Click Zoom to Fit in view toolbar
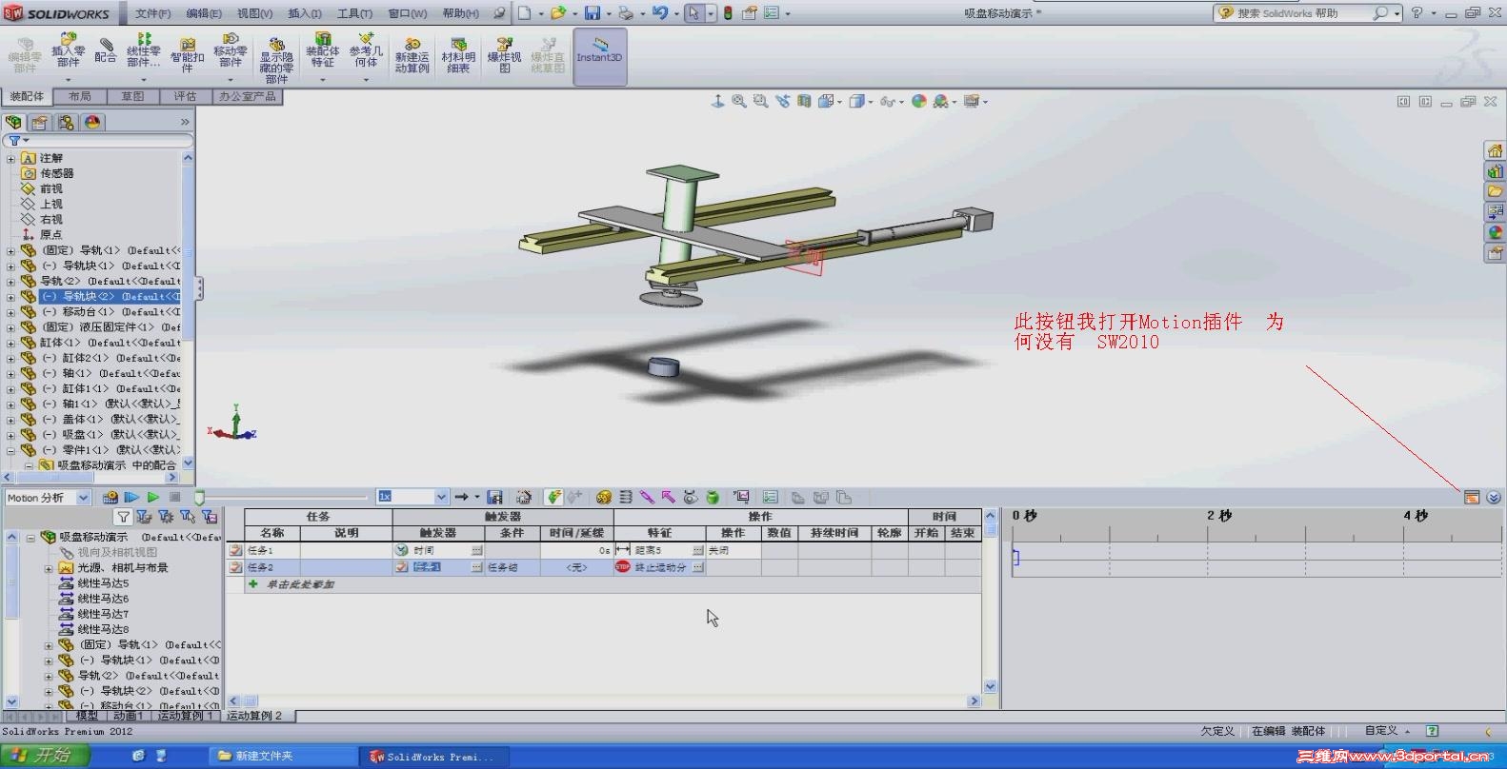Viewport: 1507px width, 769px height. 738,101
